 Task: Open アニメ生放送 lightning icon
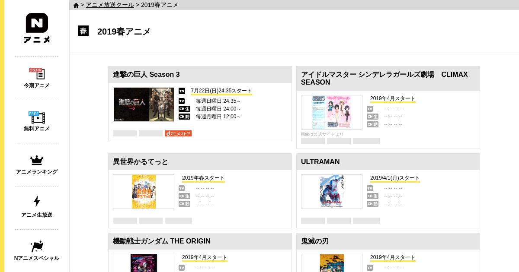click(x=37, y=201)
